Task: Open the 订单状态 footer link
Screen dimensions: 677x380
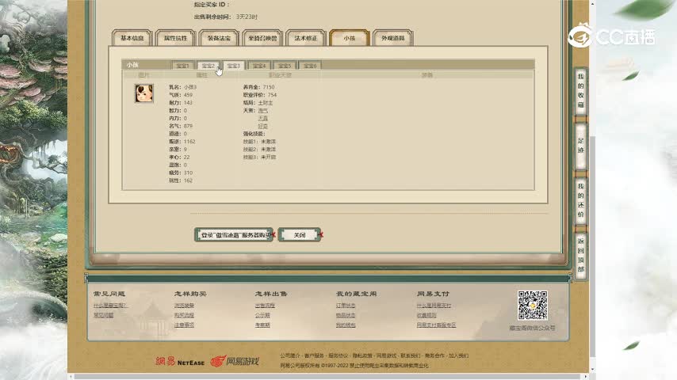Action: click(346, 305)
